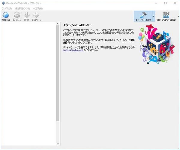The image size is (180, 150).
Task: Click the ようこそVirtualBoxへ！ heading text
Action: point(77,25)
